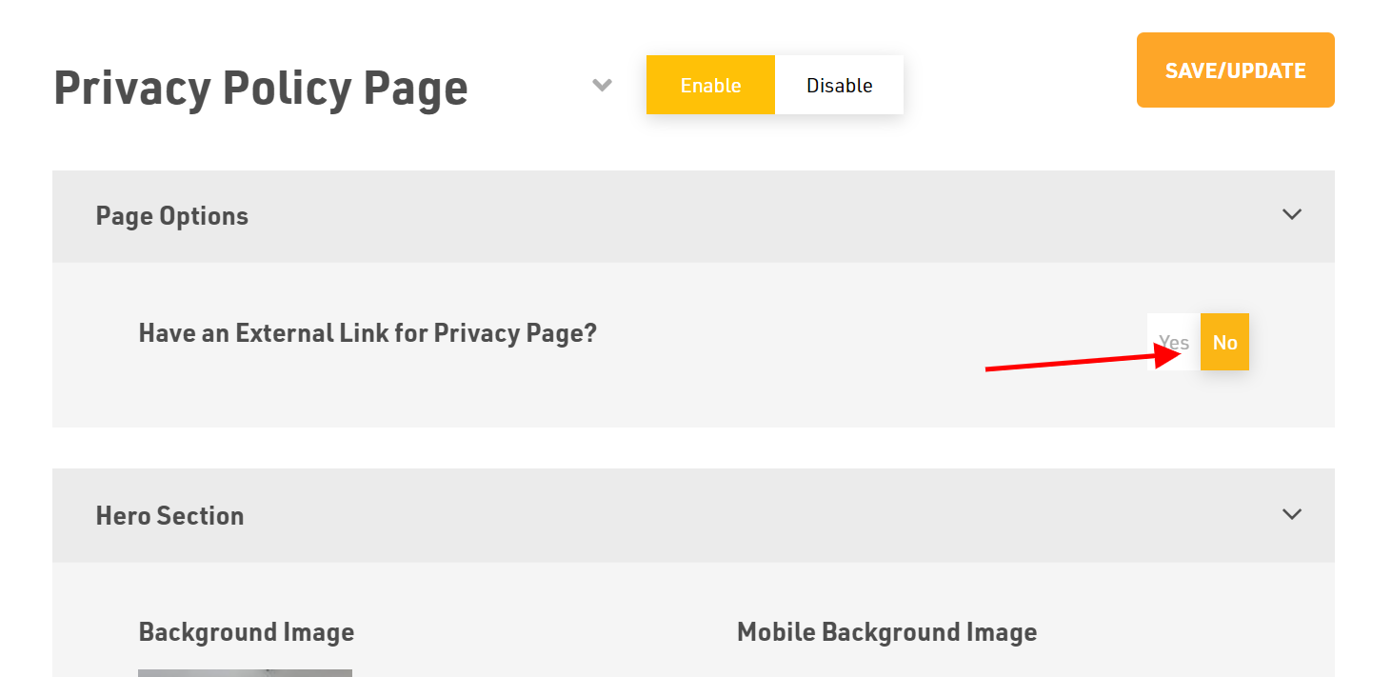Viewport: 1392px width, 677px height.
Task: Click the SAVE/UPDATE button
Action: (1235, 70)
